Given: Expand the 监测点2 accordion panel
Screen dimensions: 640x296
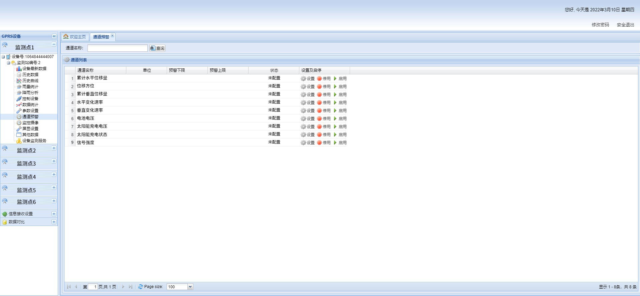Looking at the screenshot, I should click(x=54, y=148).
